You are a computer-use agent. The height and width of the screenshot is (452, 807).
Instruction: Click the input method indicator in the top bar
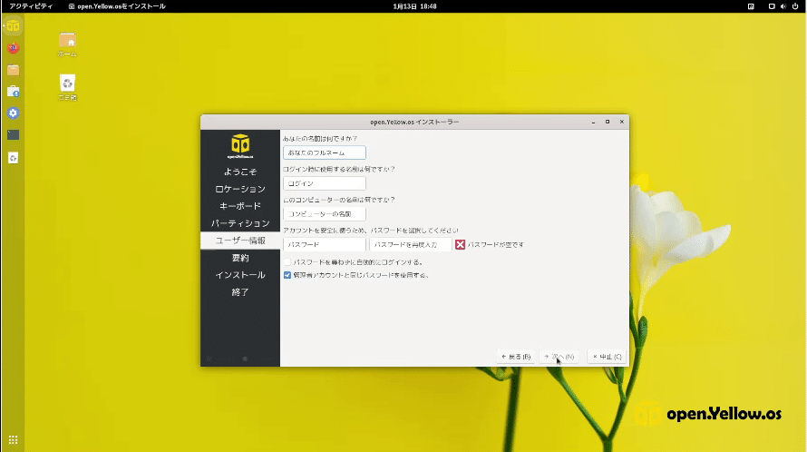pyautogui.click(x=751, y=6)
